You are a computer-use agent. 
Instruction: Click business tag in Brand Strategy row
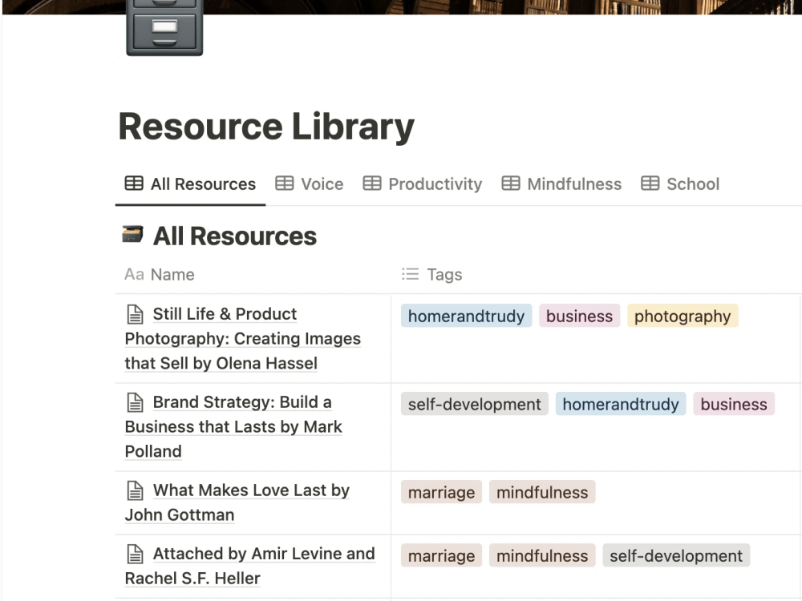[734, 404]
